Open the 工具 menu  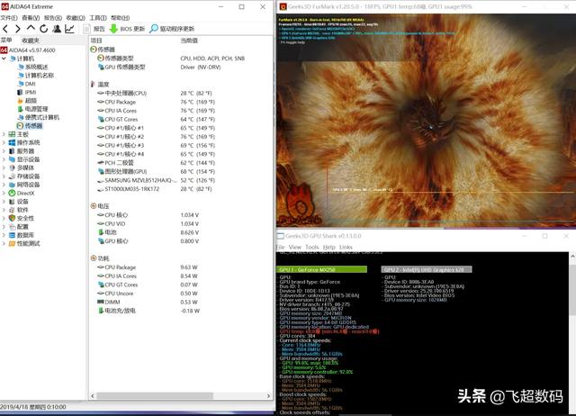[x=98, y=18]
